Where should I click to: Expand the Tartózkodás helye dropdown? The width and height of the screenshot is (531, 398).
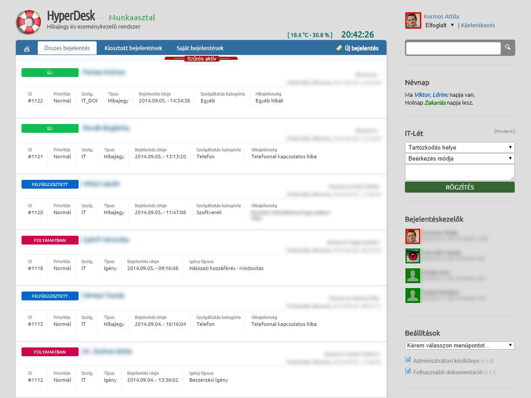coord(459,147)
